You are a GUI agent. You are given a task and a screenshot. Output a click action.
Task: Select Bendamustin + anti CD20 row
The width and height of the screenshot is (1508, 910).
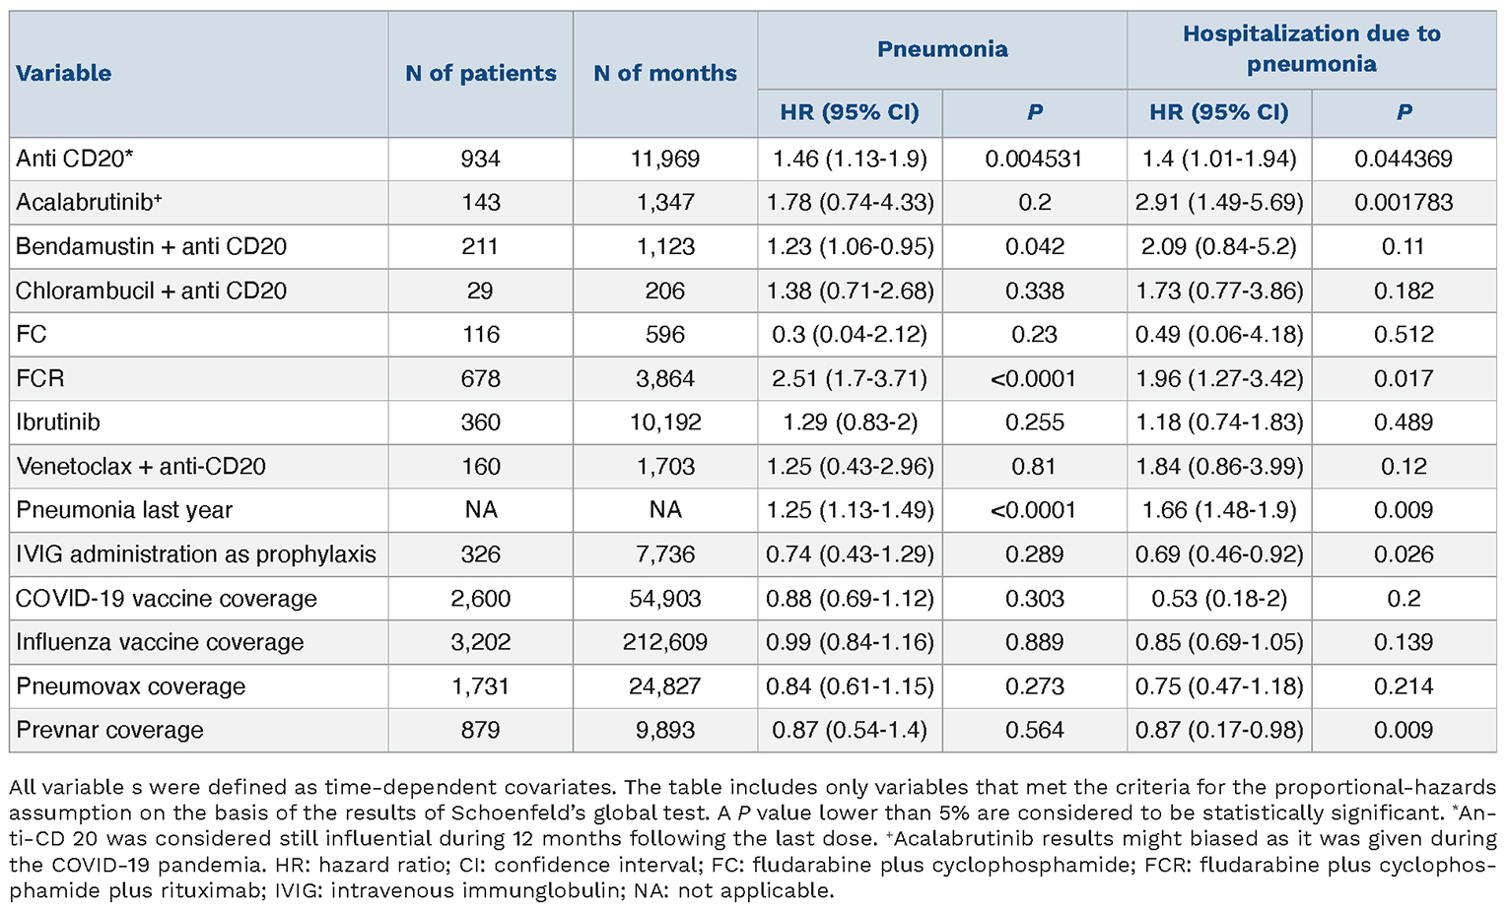(151, 246)
